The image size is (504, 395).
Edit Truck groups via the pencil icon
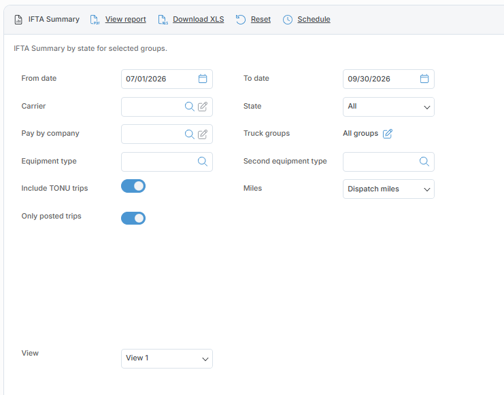coord(388,134)
